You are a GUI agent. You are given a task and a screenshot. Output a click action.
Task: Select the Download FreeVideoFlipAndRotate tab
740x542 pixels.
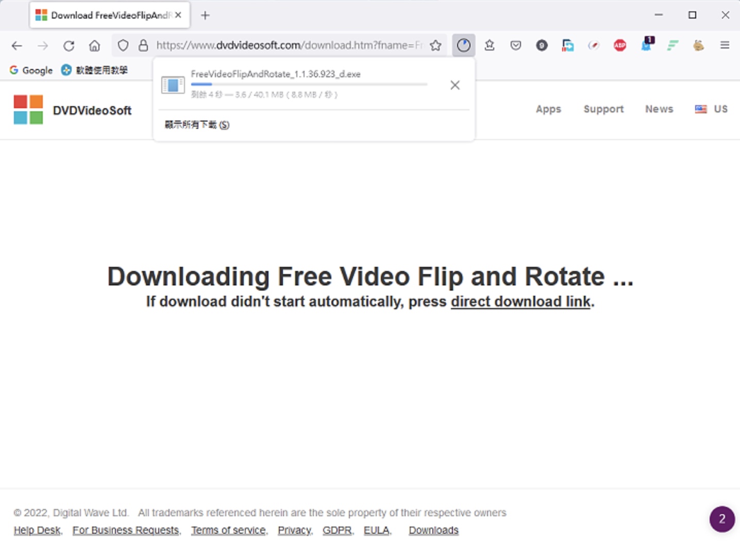[110, 15]
